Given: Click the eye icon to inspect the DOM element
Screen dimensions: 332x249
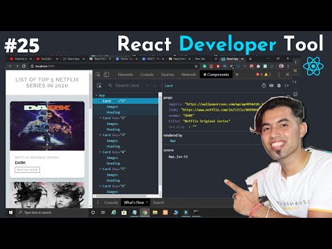Looking at the screenshot, I should pos(271,86).
